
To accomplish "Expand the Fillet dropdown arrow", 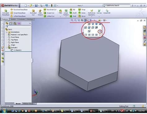I will pyautogui.click(x=60, y=16).
